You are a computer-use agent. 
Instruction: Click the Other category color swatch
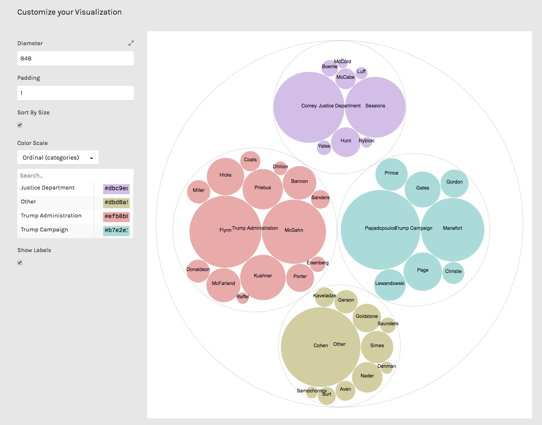(x=116, y=203)
